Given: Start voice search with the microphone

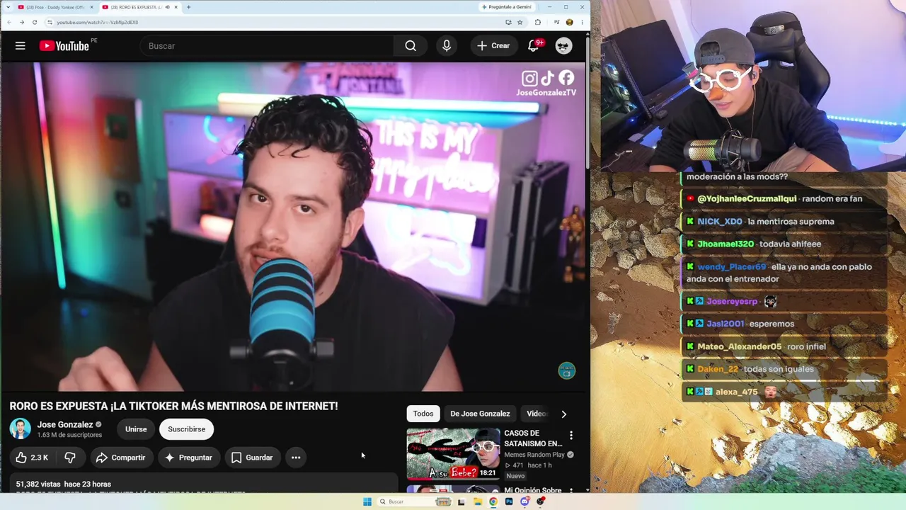Looking at the screenshot, I should click(x=447, y=46).
